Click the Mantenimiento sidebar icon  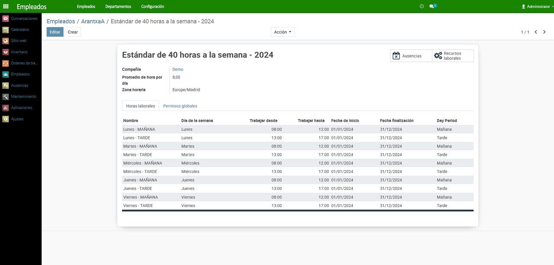coord(5,97)
